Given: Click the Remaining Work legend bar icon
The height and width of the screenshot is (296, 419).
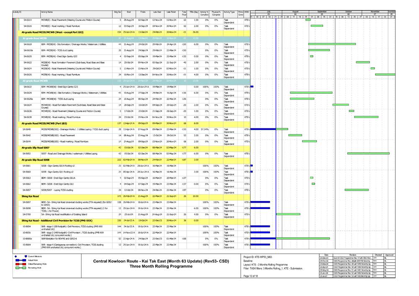Looking at the screenshot, I should (21, 268).
